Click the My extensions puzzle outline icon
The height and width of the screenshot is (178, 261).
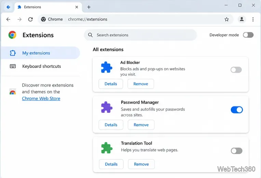[13, 53]
